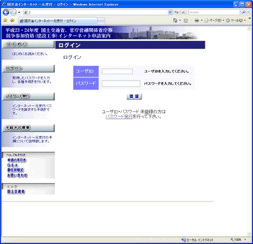253x244 pixels.
Task: Click the browser Back arrow button
Action: pyautogui.click(x=6, y=12)
